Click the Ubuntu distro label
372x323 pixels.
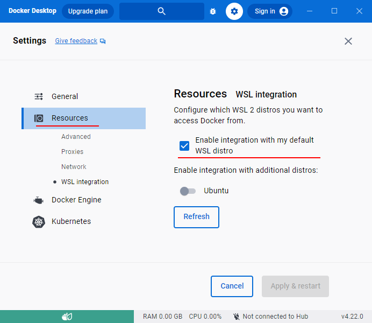tap(216, 191)
